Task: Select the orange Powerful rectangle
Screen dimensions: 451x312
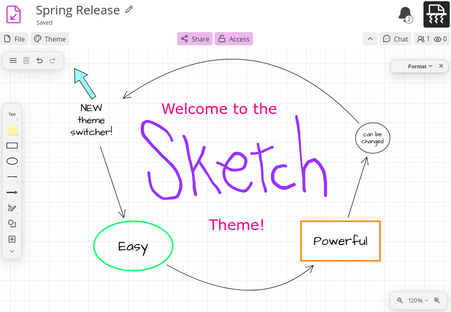Action: (x=340, y=241)
